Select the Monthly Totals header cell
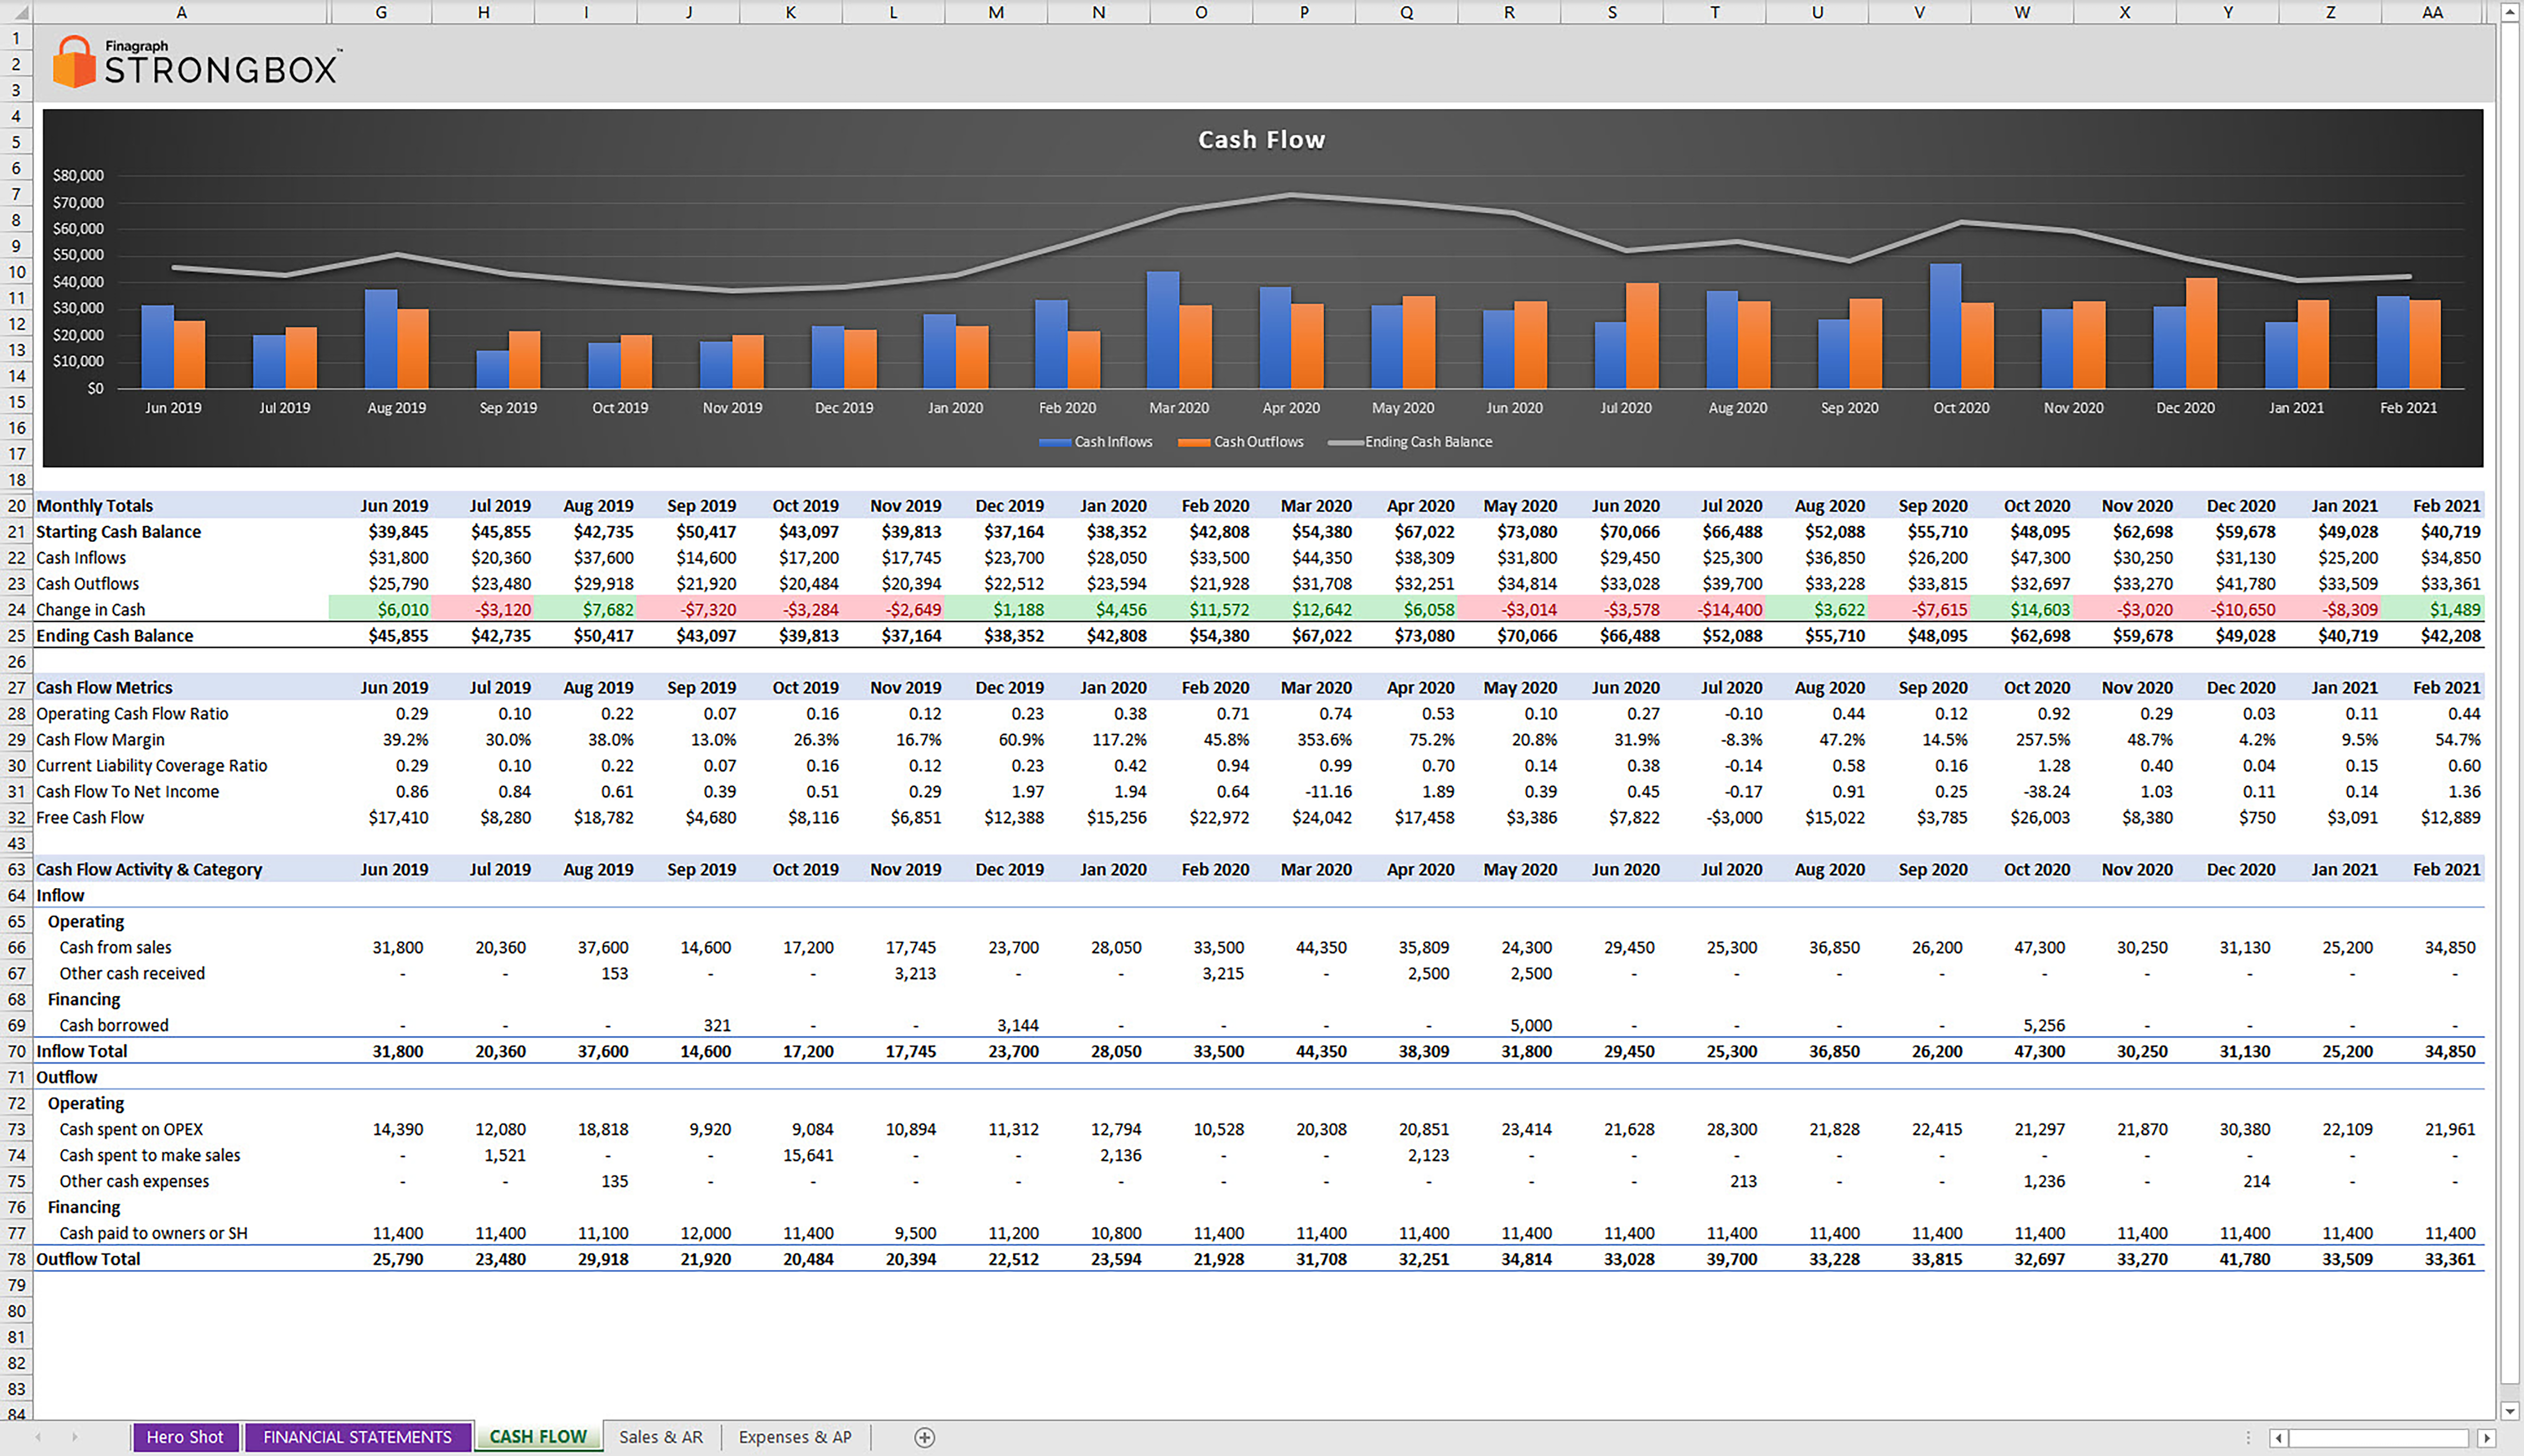Screen dimensions: 2524x1456 point(181,506)
